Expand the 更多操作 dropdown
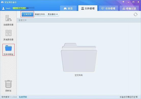 coord(53,14)
